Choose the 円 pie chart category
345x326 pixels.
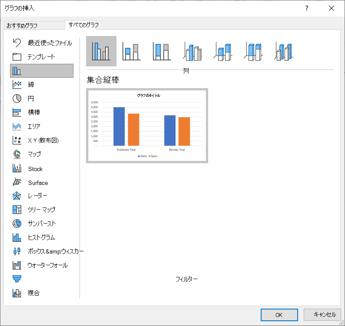[42, 99]
